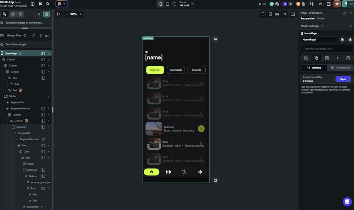Viewport: 354px width, 210px height.
Task: Open the help question mark icon
Action: [x=33, y=4]
